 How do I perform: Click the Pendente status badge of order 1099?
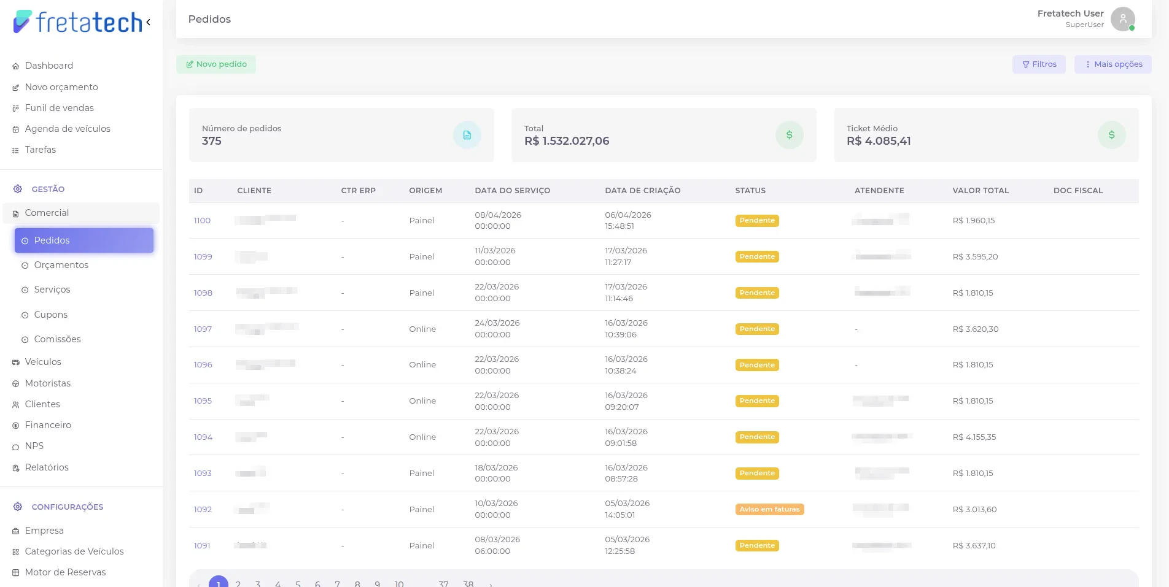[x=757, y=257]
